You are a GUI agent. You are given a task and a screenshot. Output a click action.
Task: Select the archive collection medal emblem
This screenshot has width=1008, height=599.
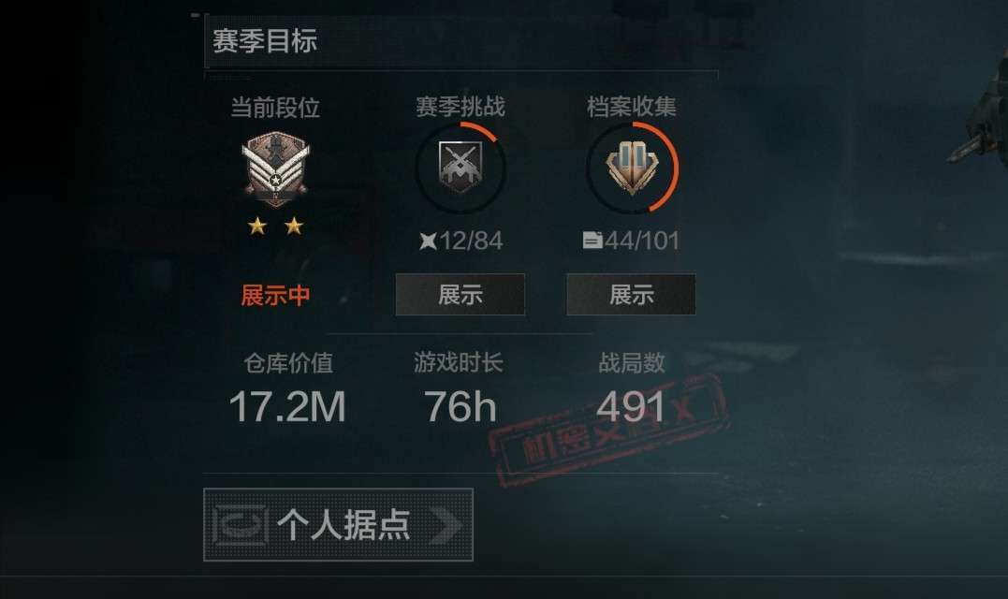coord(633,168)
